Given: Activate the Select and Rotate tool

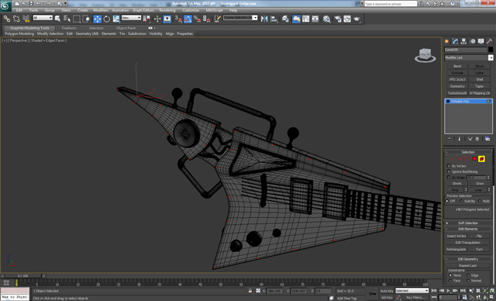Looking at the screenshot, I should [x=107, y=19].
